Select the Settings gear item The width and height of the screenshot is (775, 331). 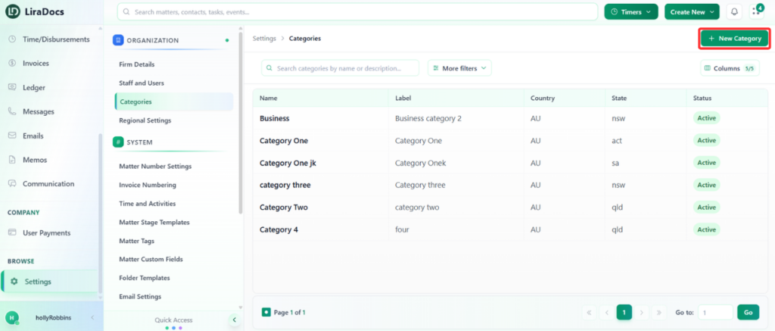(x=49, y=282)
